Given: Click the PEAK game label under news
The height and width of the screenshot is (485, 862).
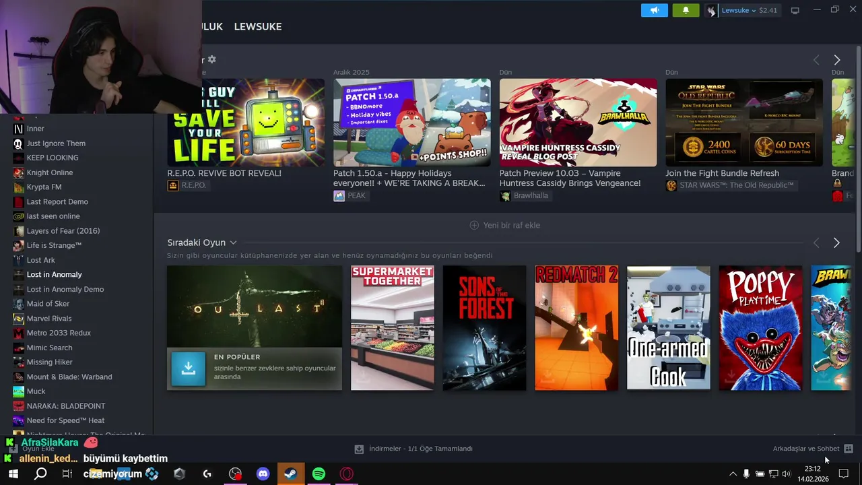Looking at the screenshot, I should [350, 195].
